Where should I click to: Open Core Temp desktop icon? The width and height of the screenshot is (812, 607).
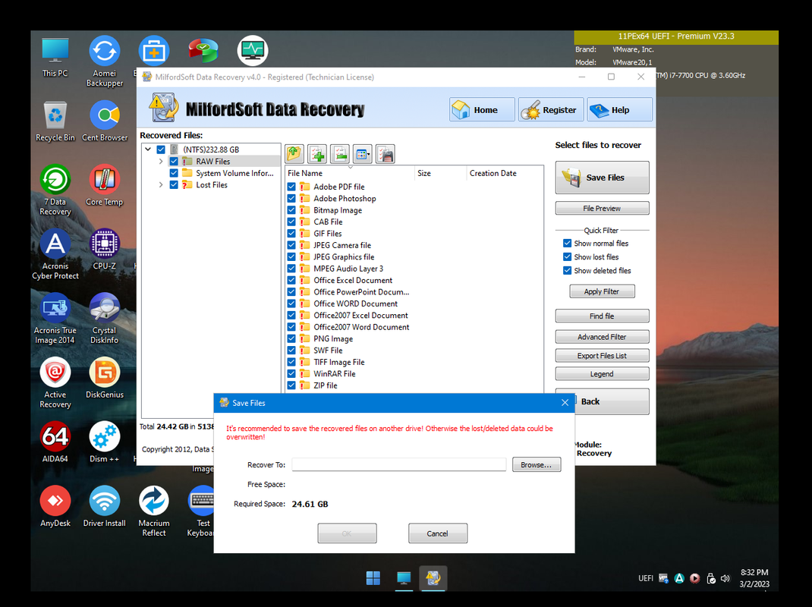pyautogui.click(x=105, y=185)
